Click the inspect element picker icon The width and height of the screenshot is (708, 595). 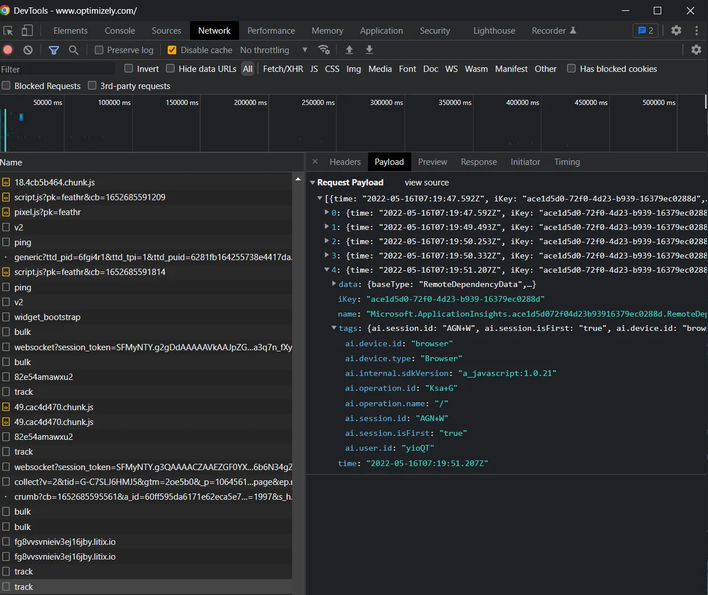(x=8, y=31)
